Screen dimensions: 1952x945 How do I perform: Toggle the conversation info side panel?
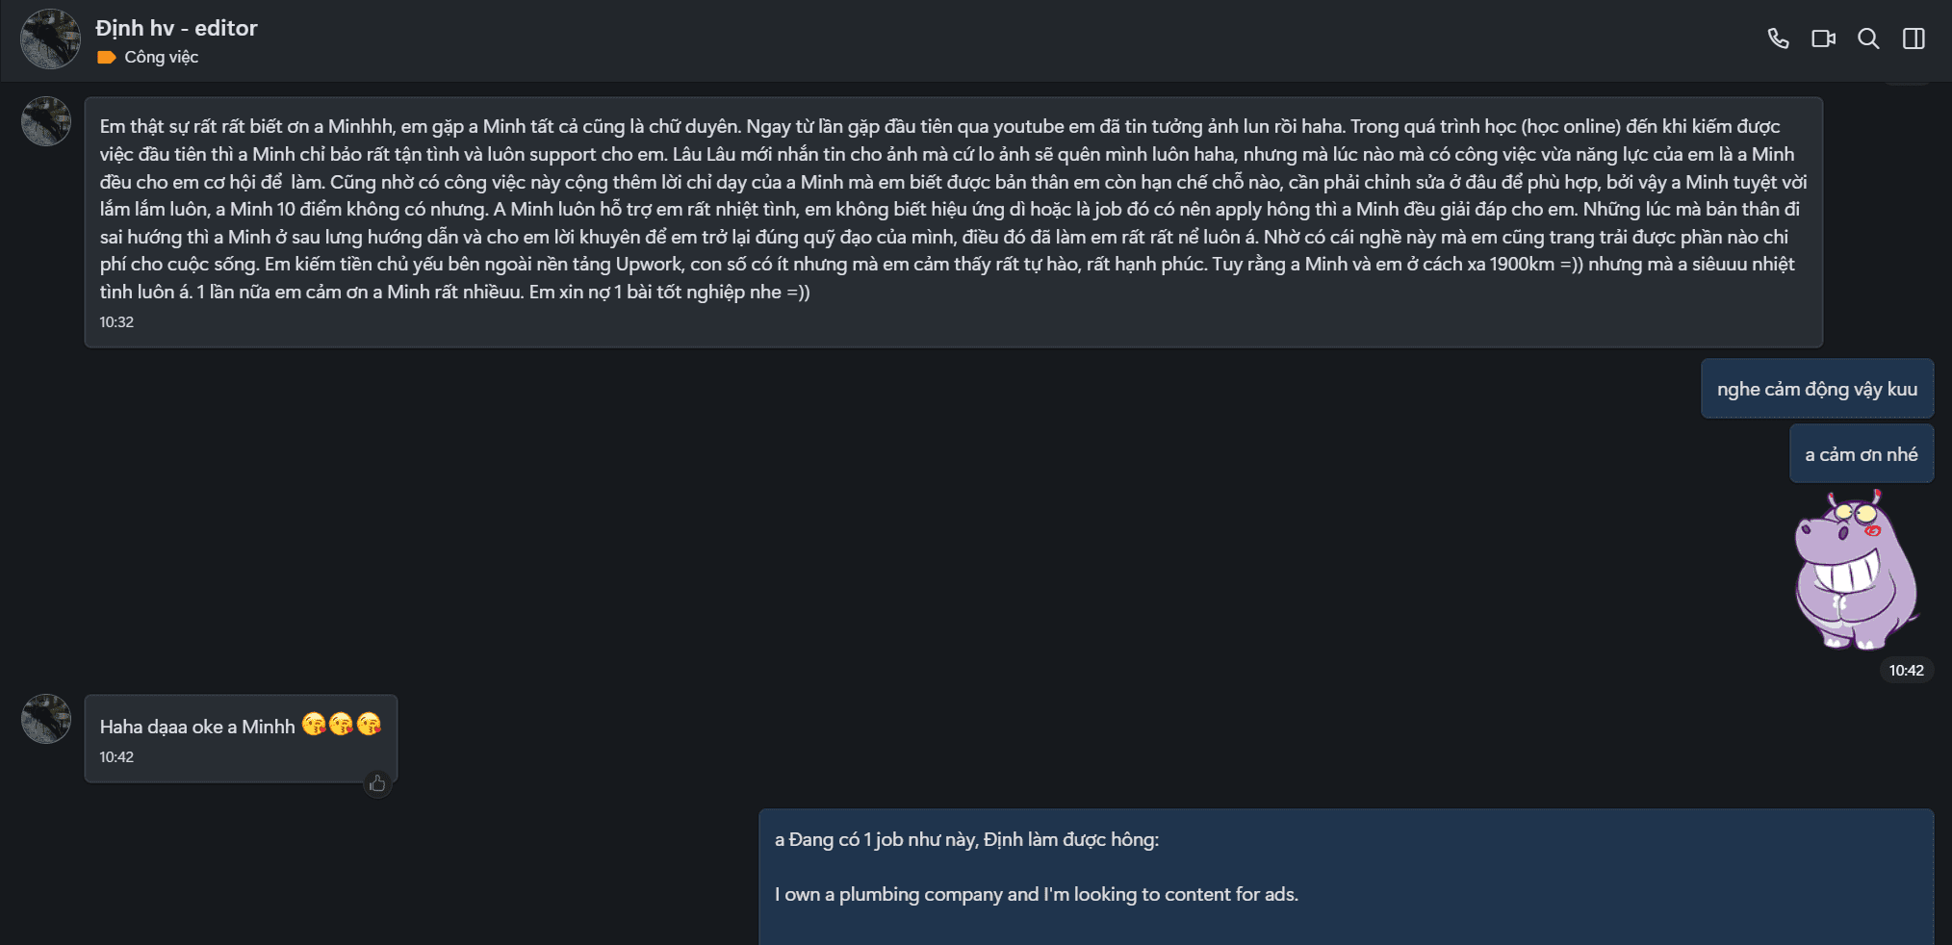point(1913,38)
